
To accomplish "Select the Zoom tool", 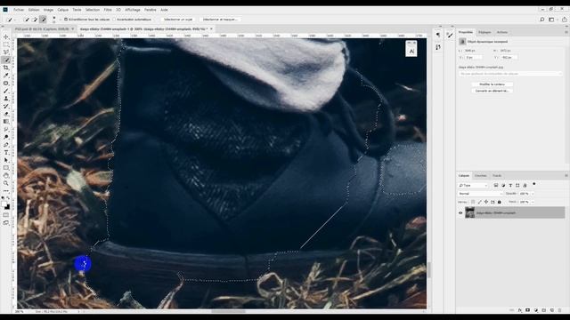I will 6,183.
